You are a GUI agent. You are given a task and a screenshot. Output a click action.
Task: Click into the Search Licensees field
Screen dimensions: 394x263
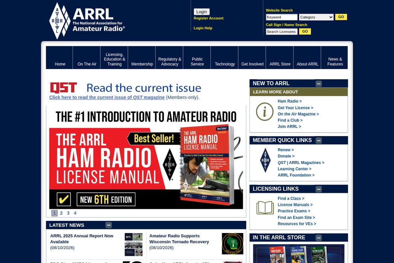click(281, 32)
